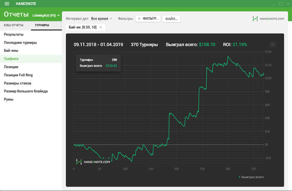Switch to the ТУРНИРЫ tab
Image resolution: width=292 pixels, height=191 pixels.
point(42,25)
